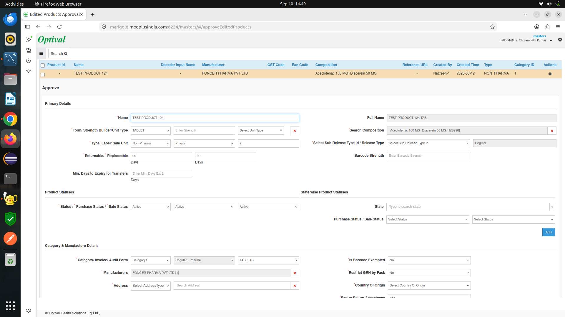Viewport: 565px width, 317px height.
Task: Toggle Firefox sidebar panel
Action: [28, 27]
